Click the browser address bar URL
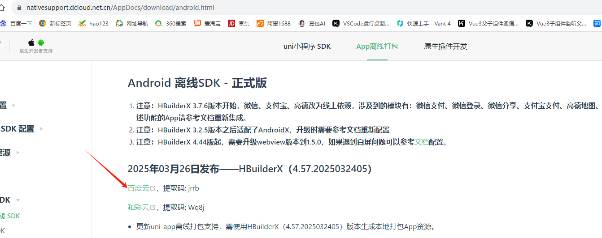Image resolution: width=602 pixels, height=238 pixels. coord(120,8)
